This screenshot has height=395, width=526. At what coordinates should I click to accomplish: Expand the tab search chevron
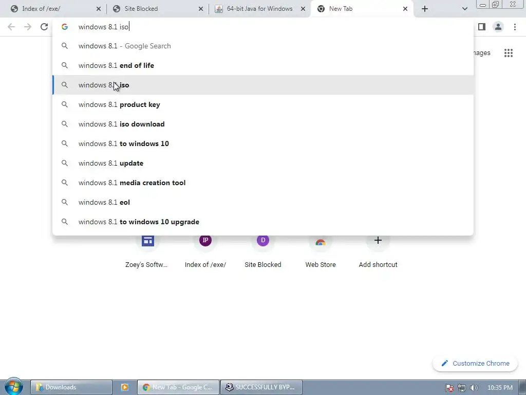pos(464,9)
